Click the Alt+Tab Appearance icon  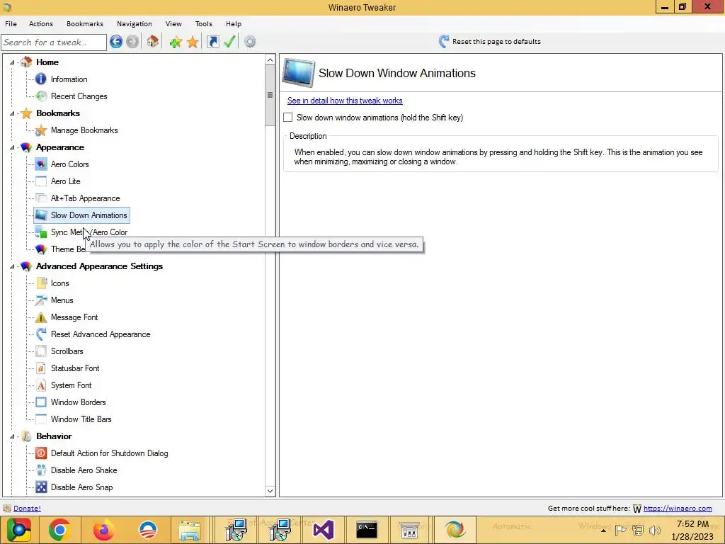coord(40,198)
